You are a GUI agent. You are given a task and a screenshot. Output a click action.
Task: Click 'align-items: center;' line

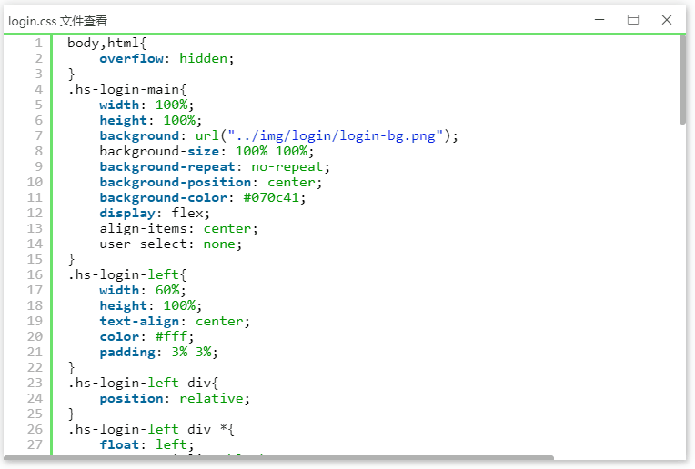click(178, 228)
